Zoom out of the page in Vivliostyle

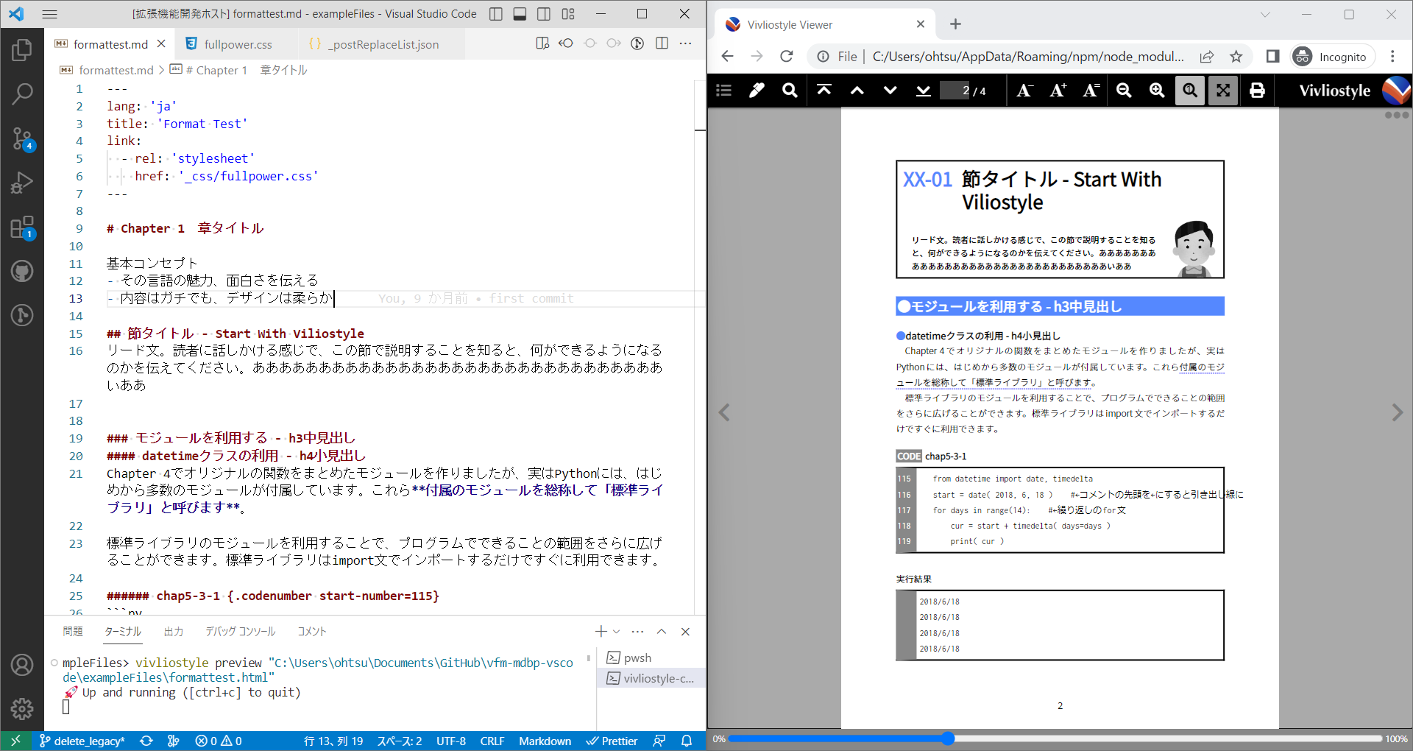pos(1124,90)
